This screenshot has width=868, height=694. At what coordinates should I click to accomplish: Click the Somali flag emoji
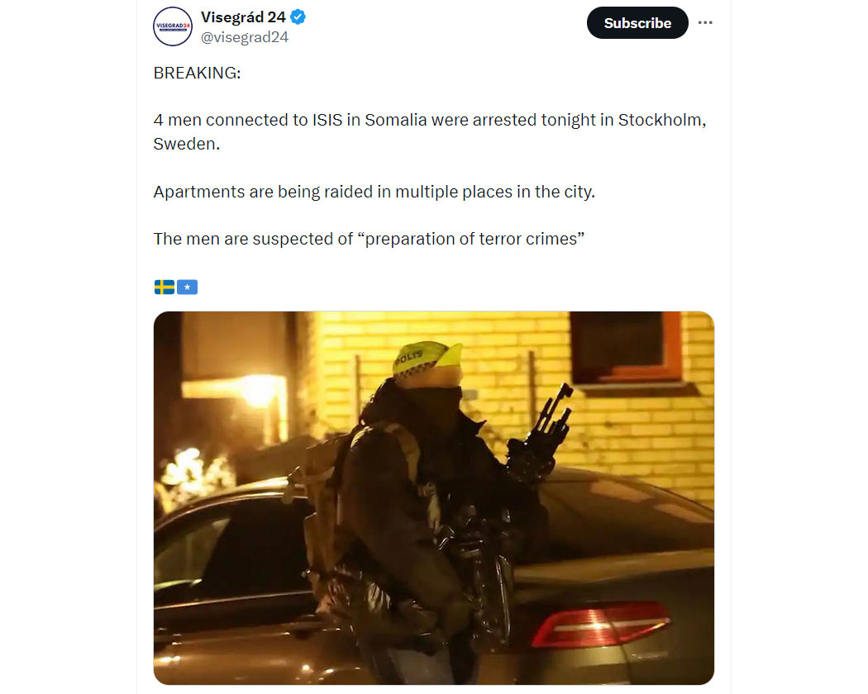coord(187,288)
